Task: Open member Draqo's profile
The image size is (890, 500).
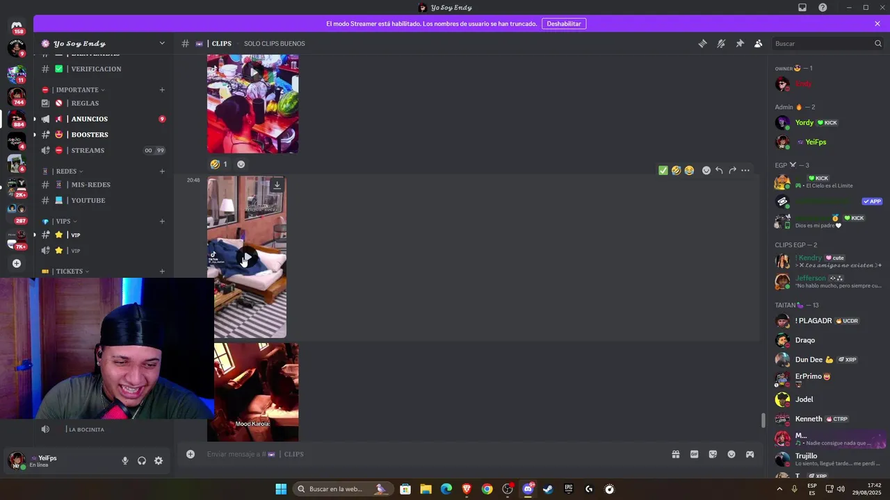Action: (827, 340)
